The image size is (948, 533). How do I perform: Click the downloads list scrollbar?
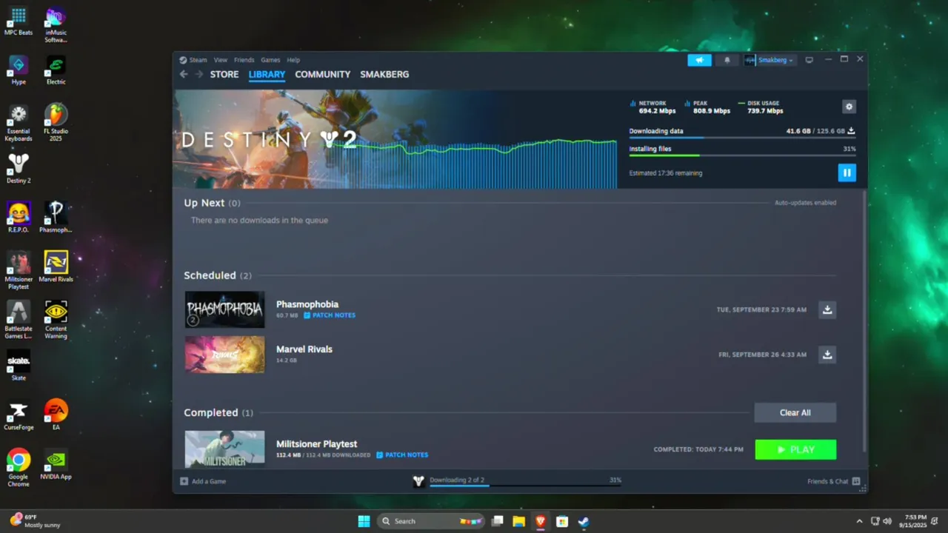(x=864, y=320)
